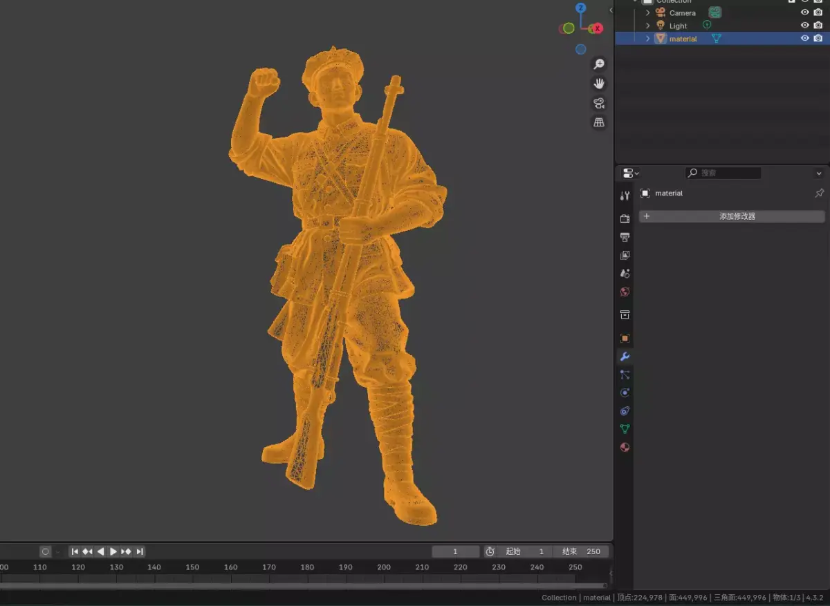Click the red X axis gizmo
Viewport: 830px width, 606px height.
[x=597, y=28]
